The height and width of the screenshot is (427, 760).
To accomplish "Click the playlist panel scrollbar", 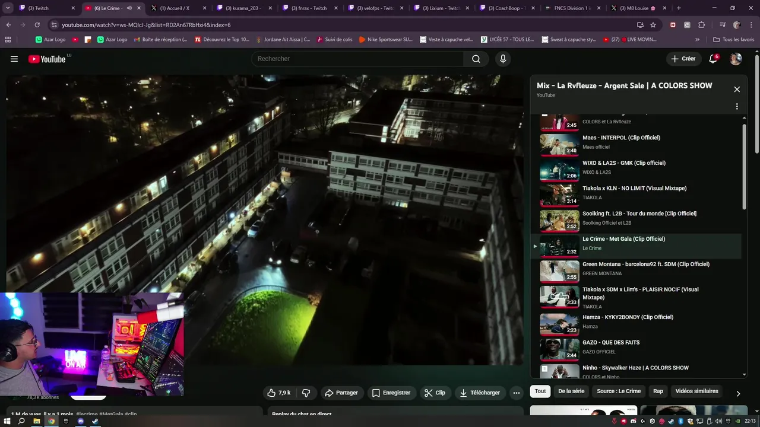I will pos(745,166).
